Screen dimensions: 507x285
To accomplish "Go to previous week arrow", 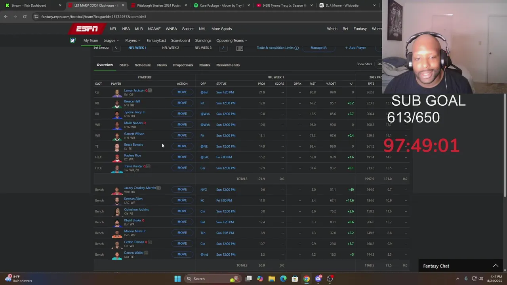I will tap(116, 48).
